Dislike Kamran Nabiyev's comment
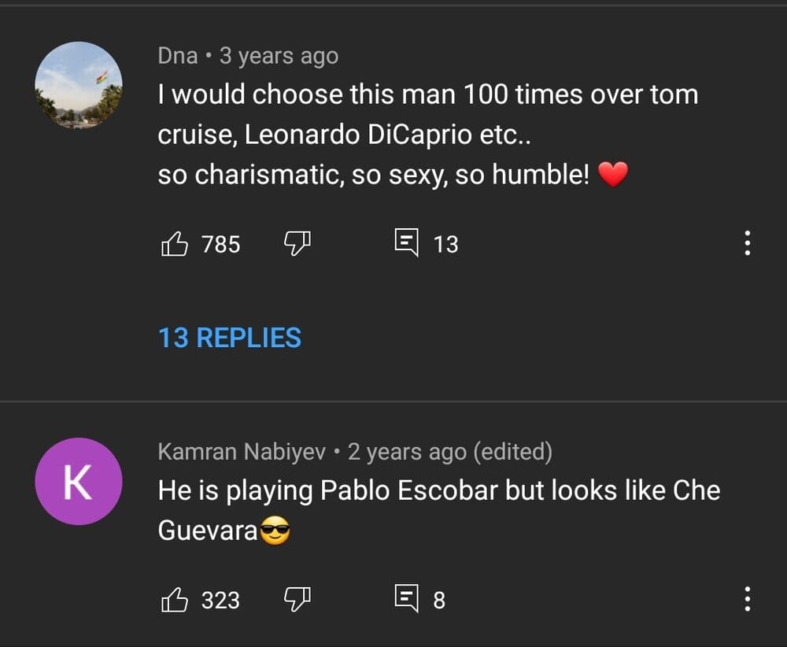This screenshot has height=647, width=787. pos(297,600)
